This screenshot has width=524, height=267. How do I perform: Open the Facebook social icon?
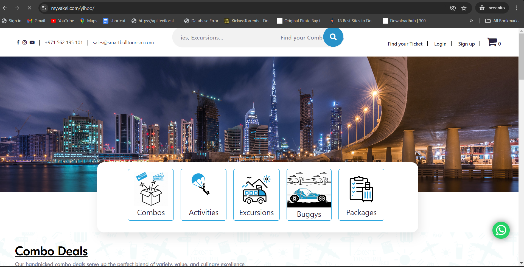click(x=18, y=42)
